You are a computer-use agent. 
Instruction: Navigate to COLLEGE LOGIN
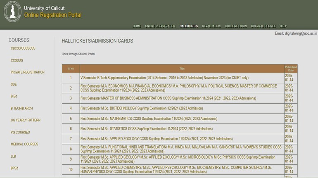[235, 26]
